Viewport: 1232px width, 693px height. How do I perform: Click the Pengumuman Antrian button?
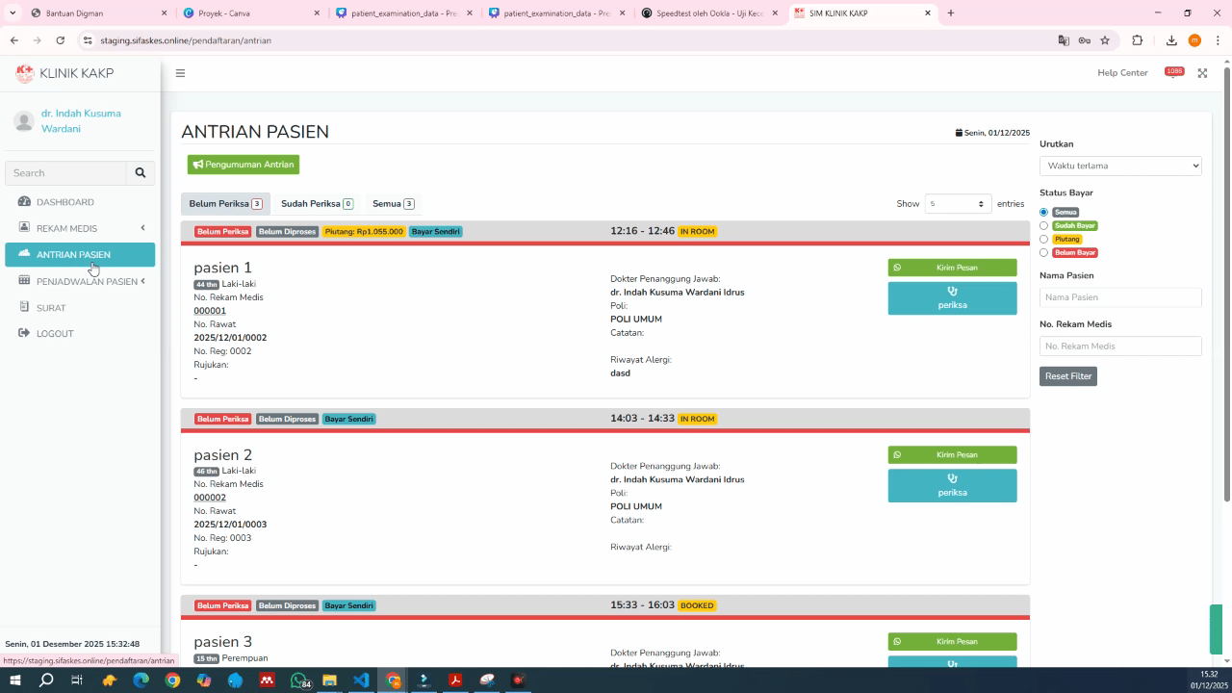pyautogui.click(x=244, y=165)
